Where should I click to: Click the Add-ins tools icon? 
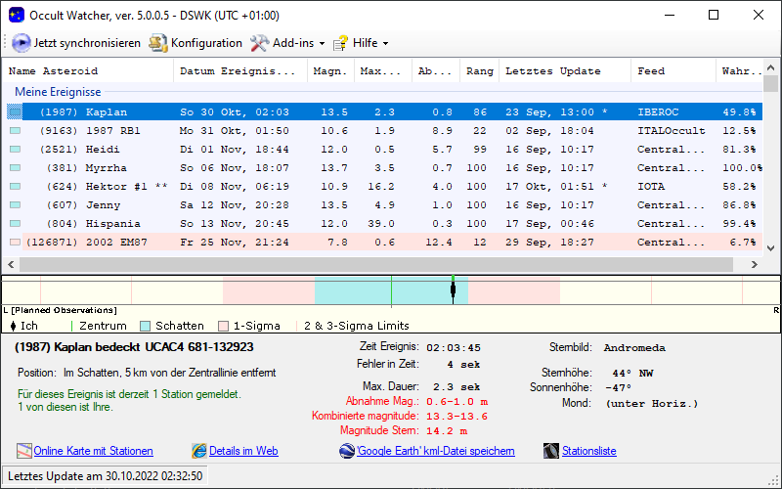pos(259,43)
